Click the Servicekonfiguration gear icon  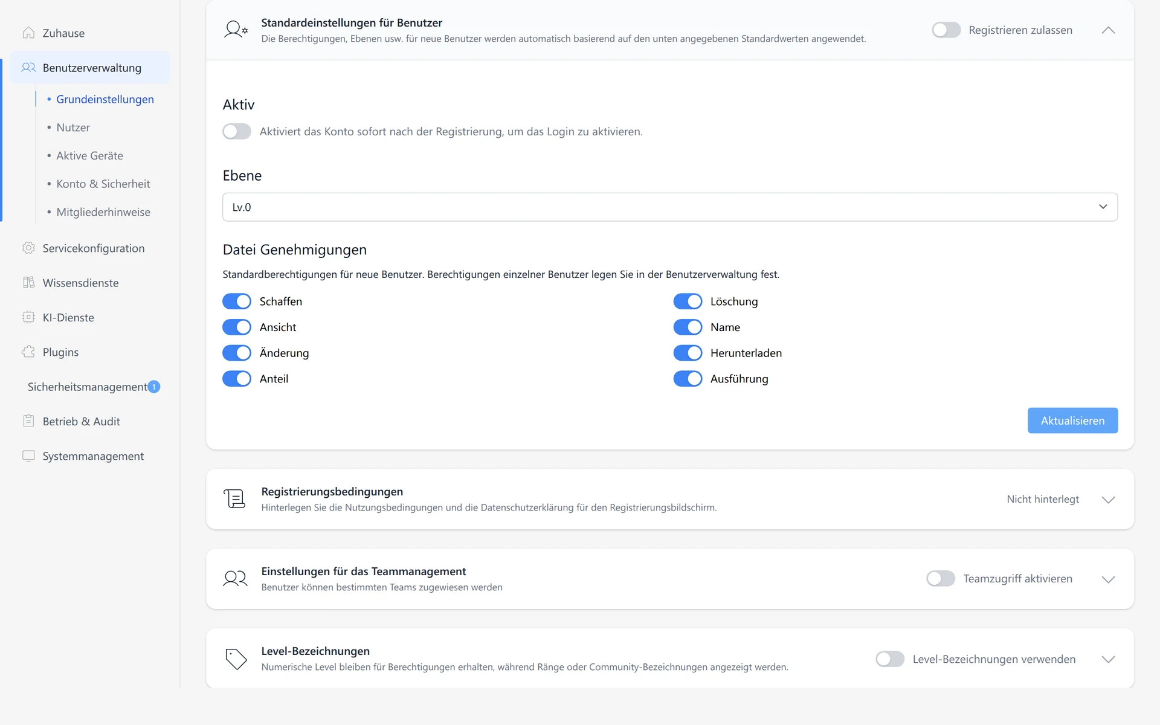click(x=28, y=248)
